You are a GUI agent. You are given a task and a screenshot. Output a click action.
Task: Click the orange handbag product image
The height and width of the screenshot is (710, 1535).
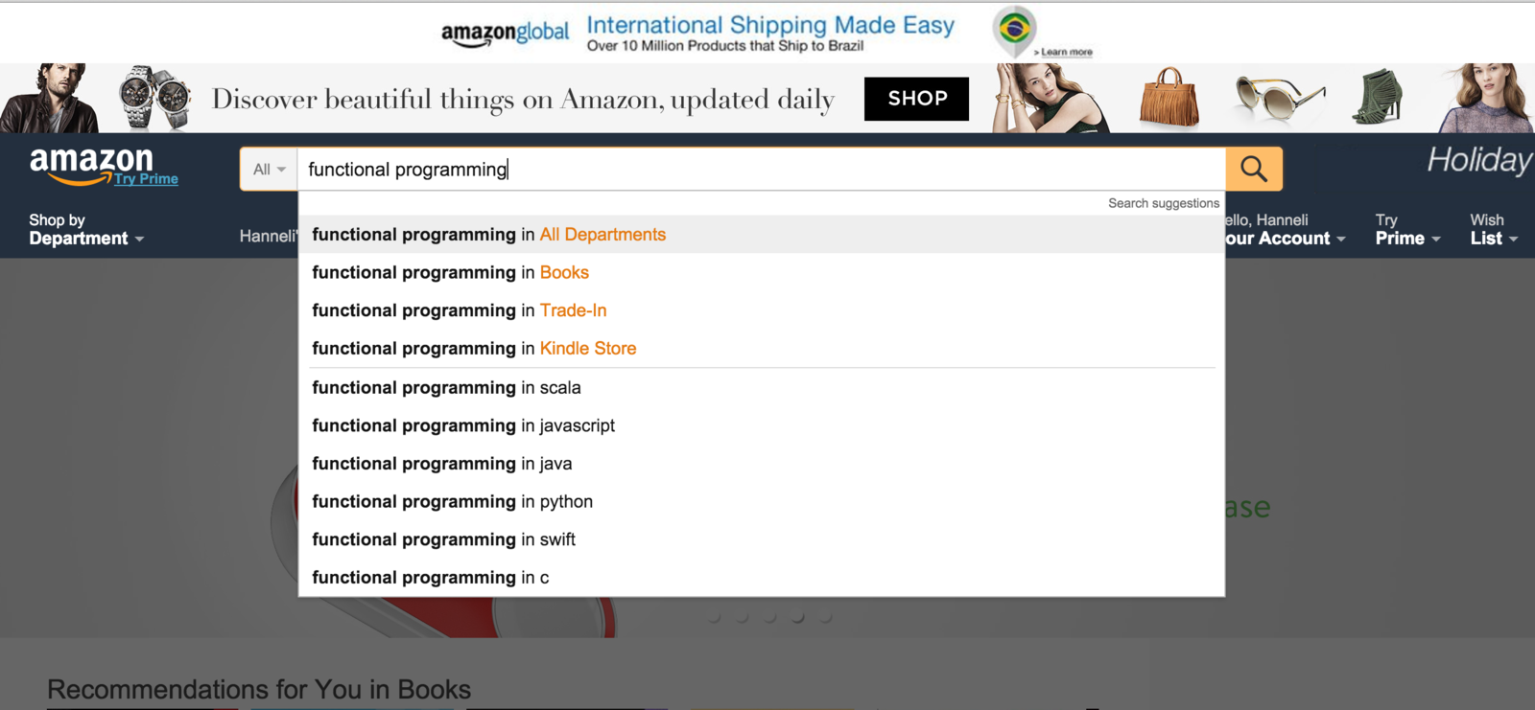click(x=1169, y=97)
